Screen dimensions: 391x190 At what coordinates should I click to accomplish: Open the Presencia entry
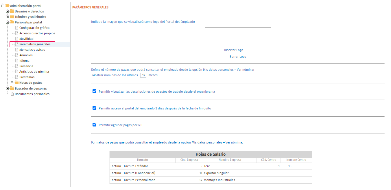(26, 66)
